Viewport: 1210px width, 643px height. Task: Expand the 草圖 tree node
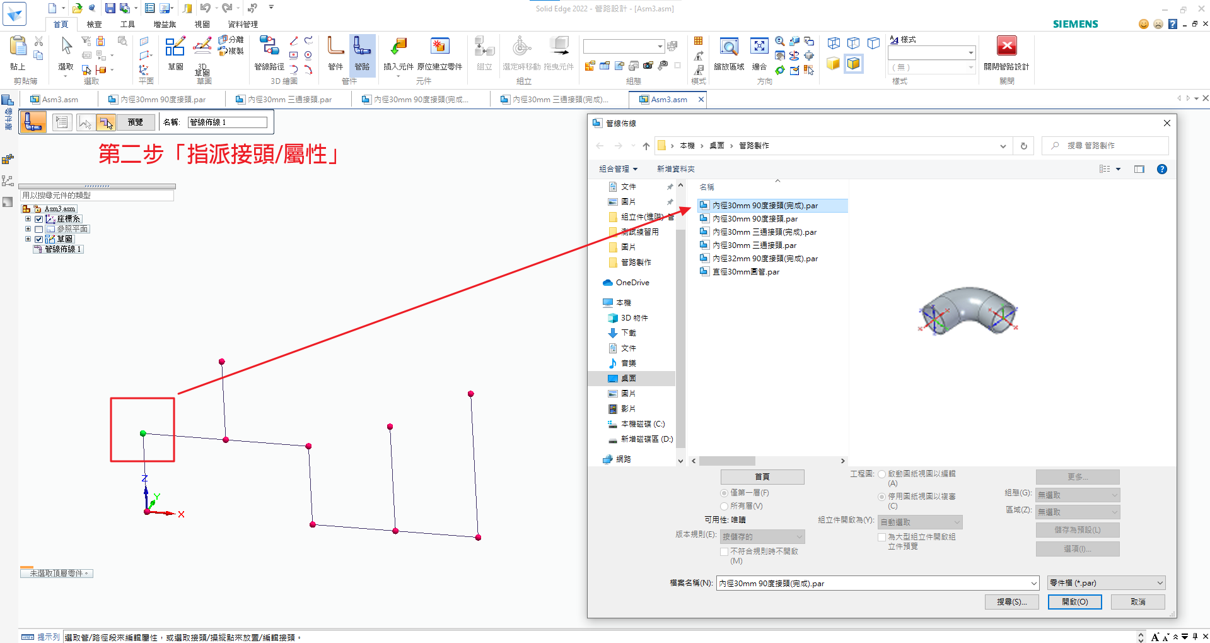point(28,239)
